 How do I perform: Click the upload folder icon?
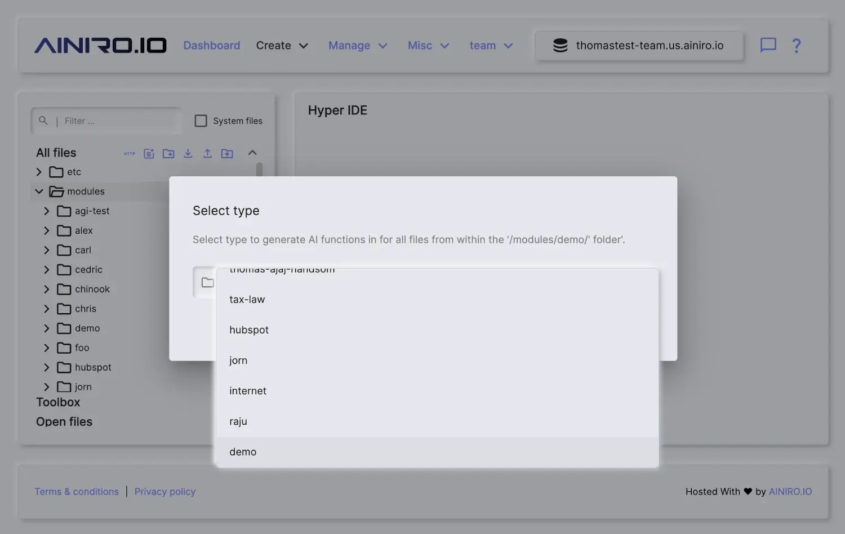(227, 153)
